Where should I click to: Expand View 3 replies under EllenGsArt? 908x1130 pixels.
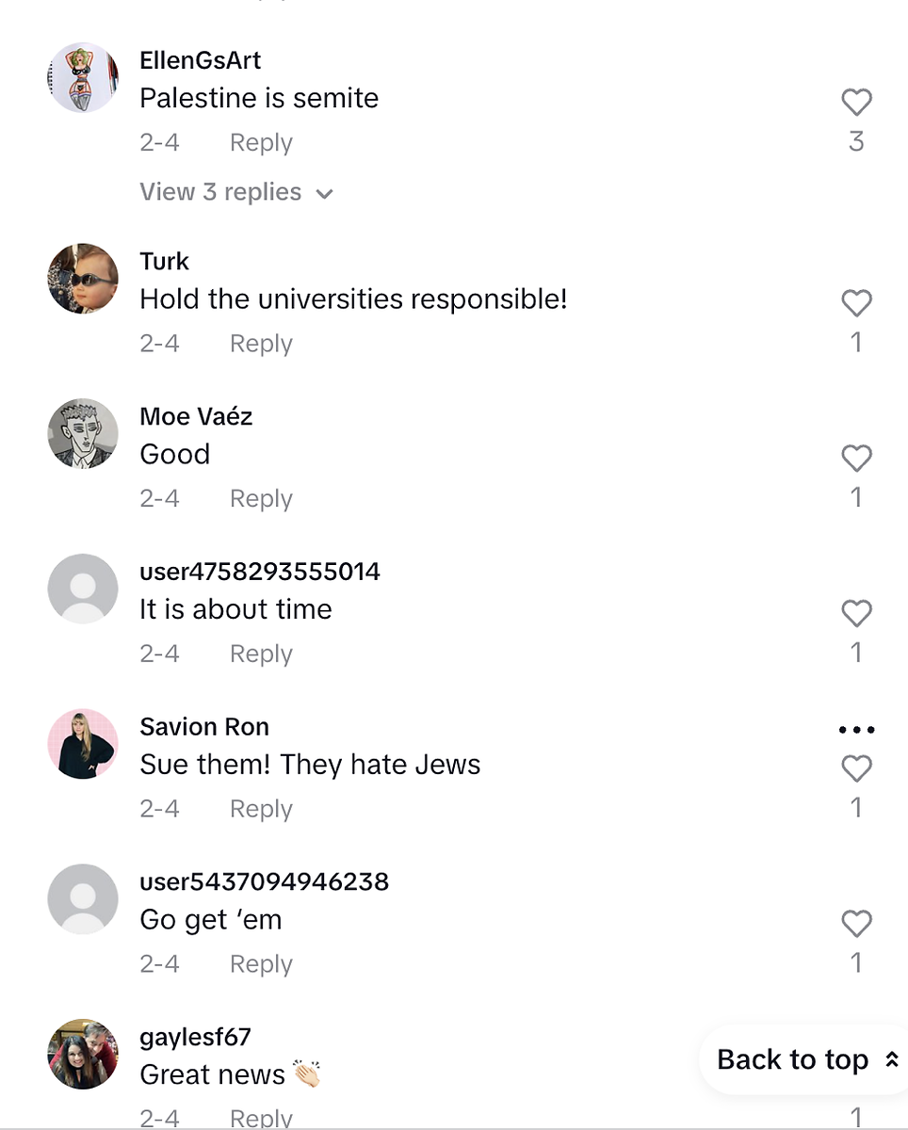coord(236,192)
